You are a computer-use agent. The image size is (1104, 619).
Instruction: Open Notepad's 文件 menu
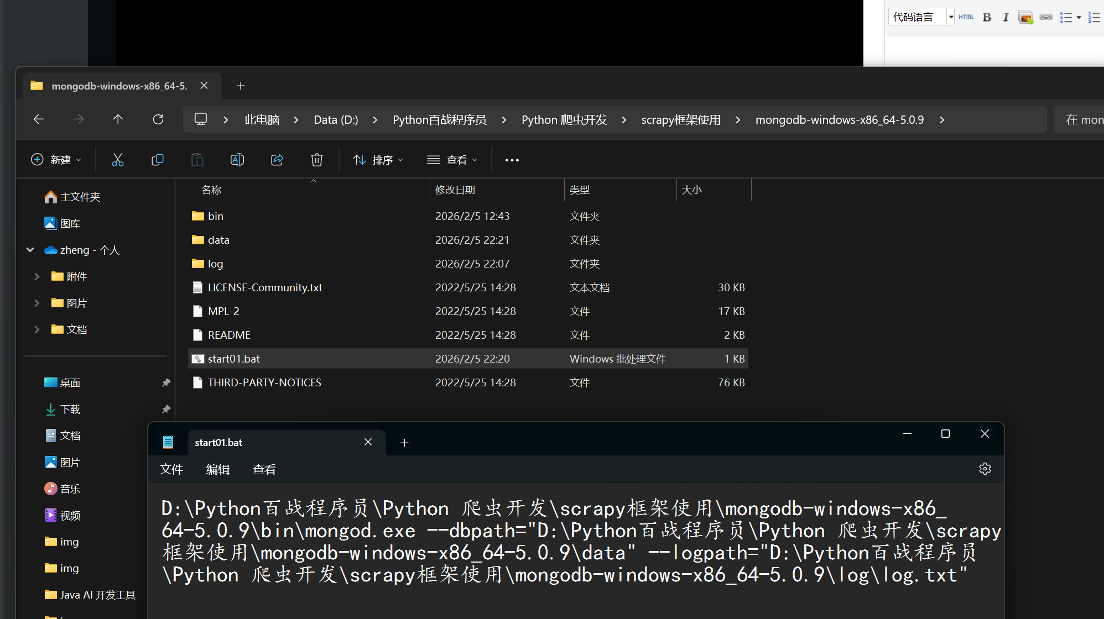[x=171, y=470]
